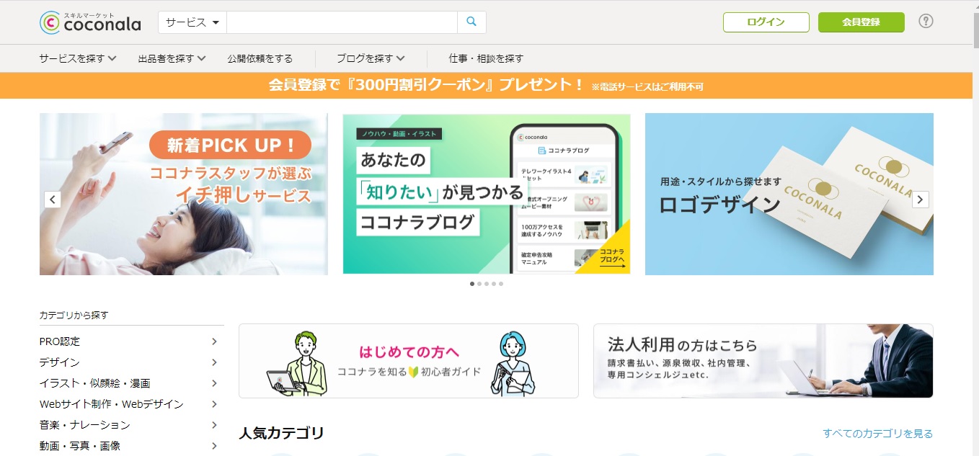Screen dimensions: 979x456
Task: Click the search text field
Action: coord(342,22)
